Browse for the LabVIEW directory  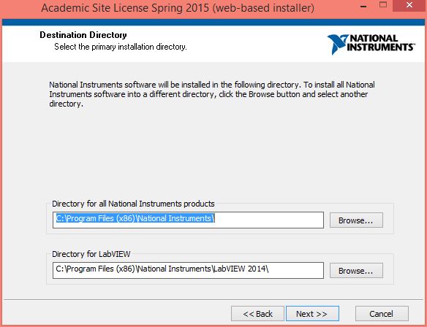coord(356,271)
